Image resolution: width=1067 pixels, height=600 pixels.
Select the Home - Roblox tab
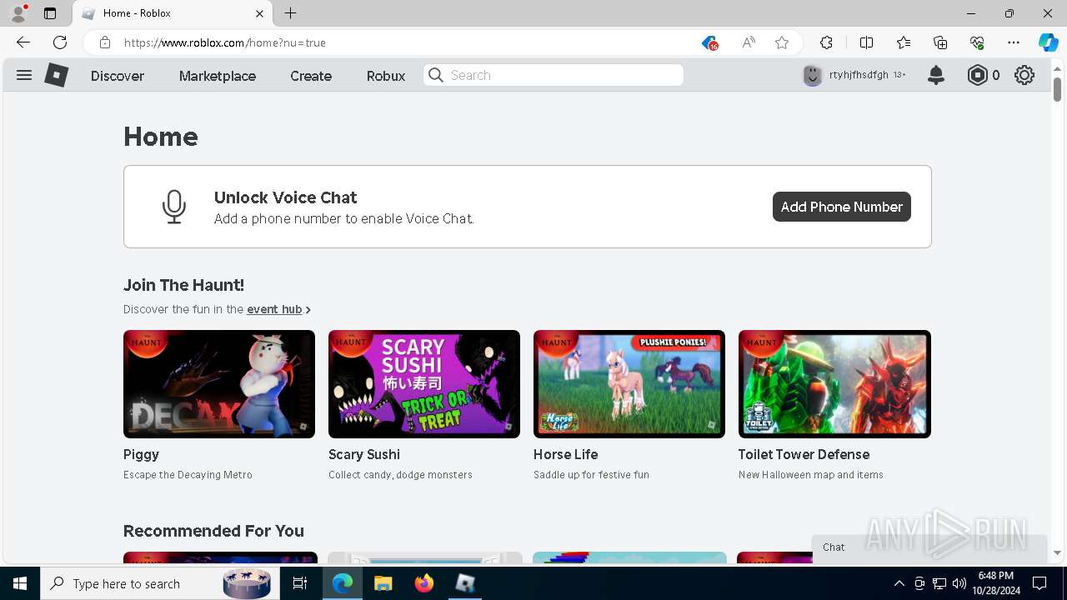click(173, 13)
